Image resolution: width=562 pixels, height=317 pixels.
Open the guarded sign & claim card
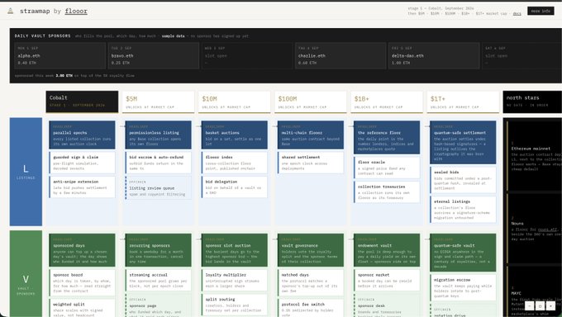pyautogui.click(x=82, y=163)
